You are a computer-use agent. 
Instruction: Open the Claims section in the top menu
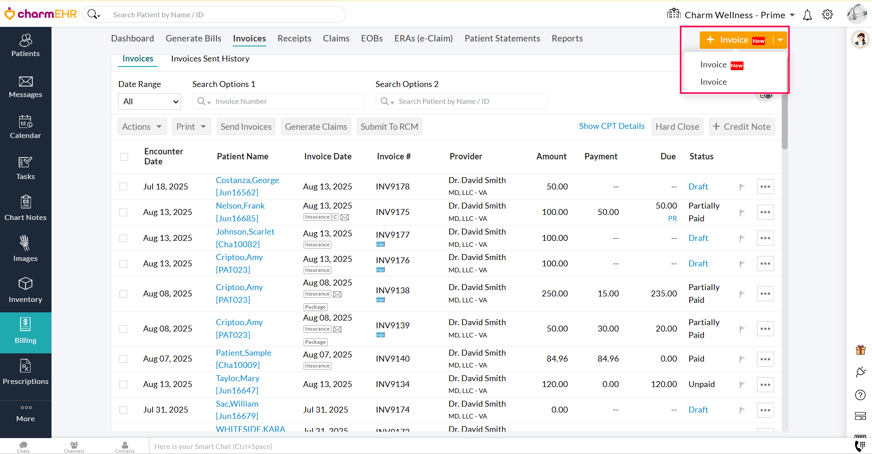(336, 38)
